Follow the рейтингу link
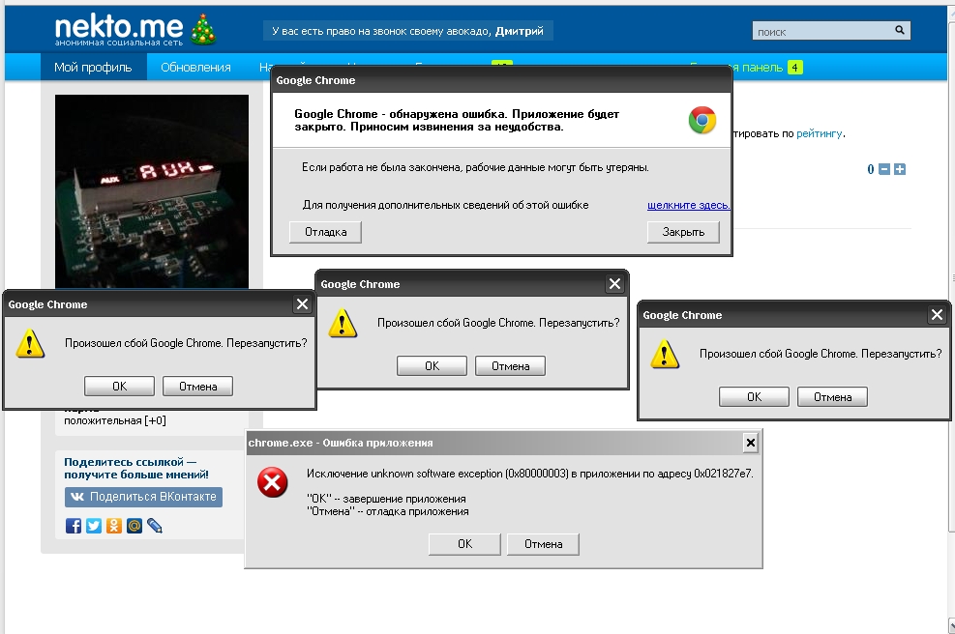Screen dimensions: 955x634 820,133
